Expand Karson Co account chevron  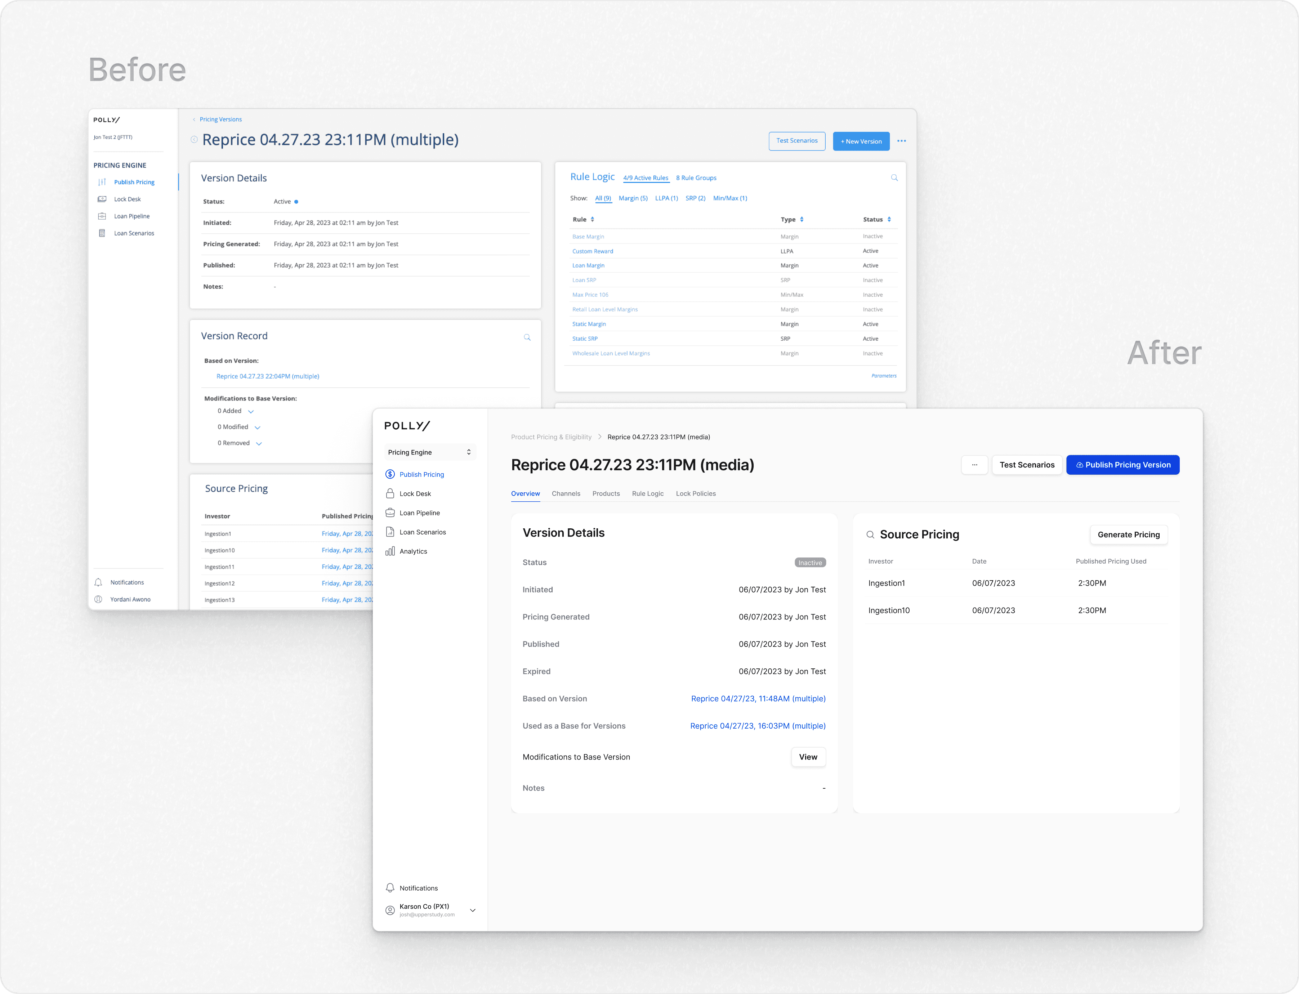point(473,910)
